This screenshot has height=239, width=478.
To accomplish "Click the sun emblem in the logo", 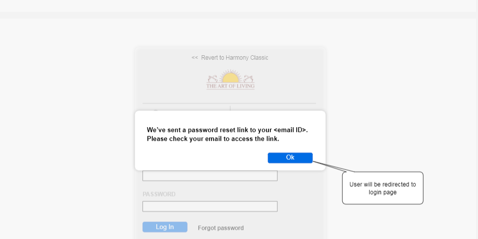I will coord(230,76).
